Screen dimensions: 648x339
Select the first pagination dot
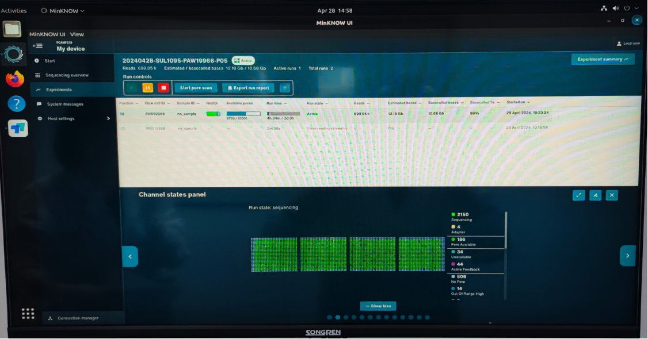[x=329, y=318]
